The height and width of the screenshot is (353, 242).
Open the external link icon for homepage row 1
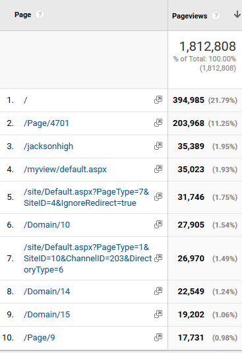point(158,100)
